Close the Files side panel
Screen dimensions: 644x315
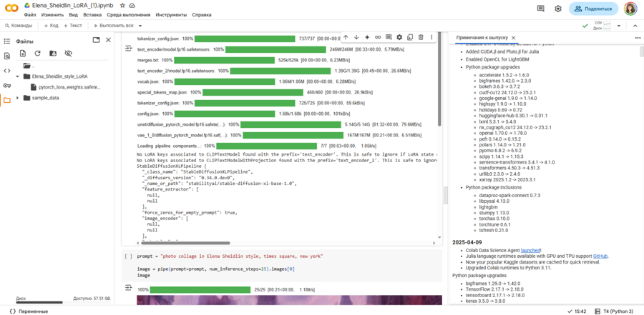(x=109, y=40)
